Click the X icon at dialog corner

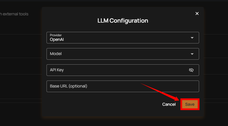tap(197, 14)
